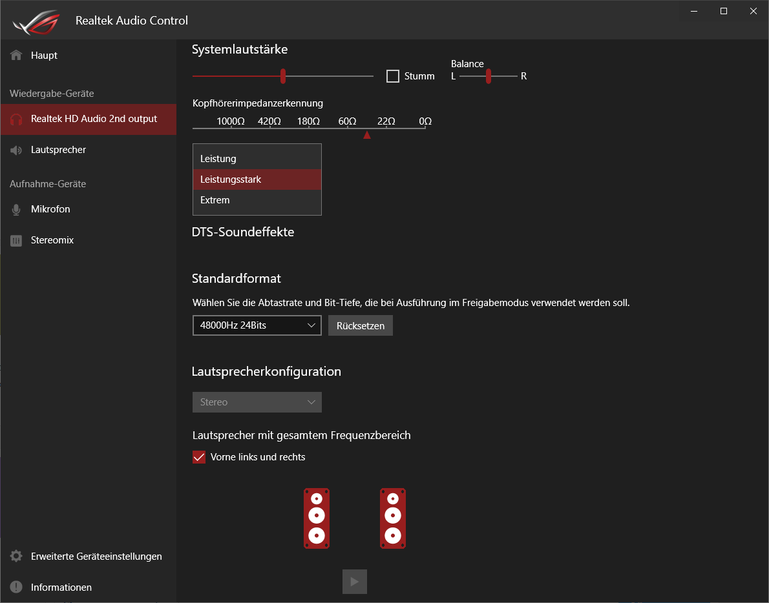Maximize the Realtek Audio Control window
Image resolution: width=769 pixels, height=603 pixels.
[x=723, y=11]
